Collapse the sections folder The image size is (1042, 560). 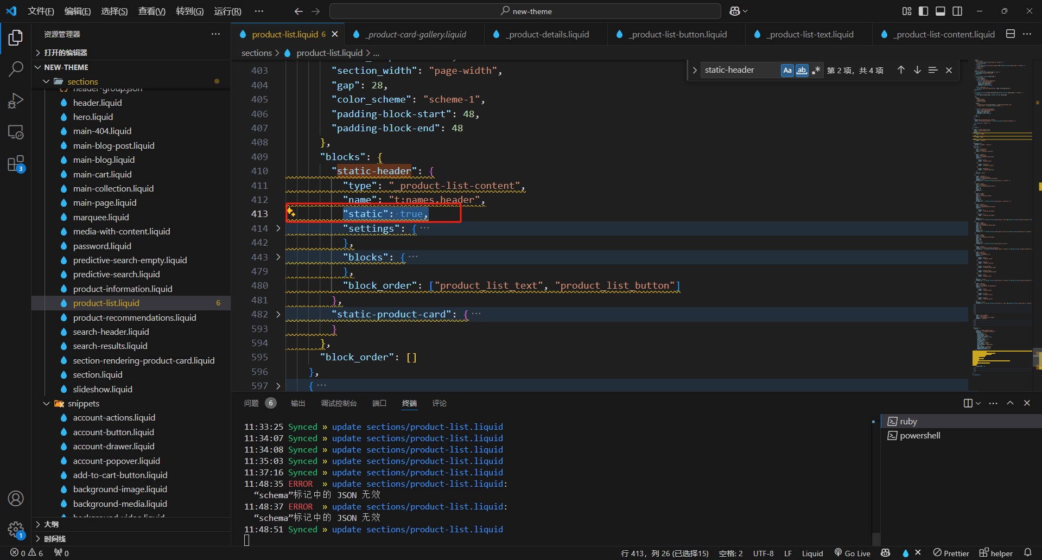[x=82, y=81]
